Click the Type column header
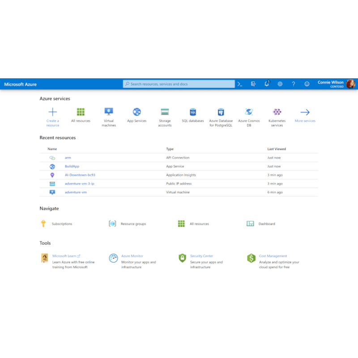The width and height of the screenshot is (358, 358). [170, 149]
